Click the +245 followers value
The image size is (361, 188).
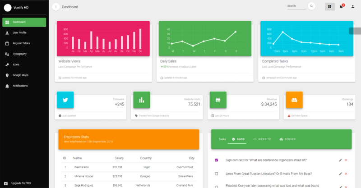click(x=120, y=104)
